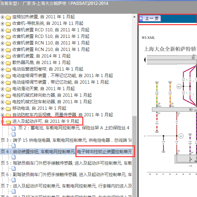Image resolution: width=197 pixels, height=197 pixels.
Task: Click the wiring diagram left navigation arrow
Action: [x=145, y=60]
